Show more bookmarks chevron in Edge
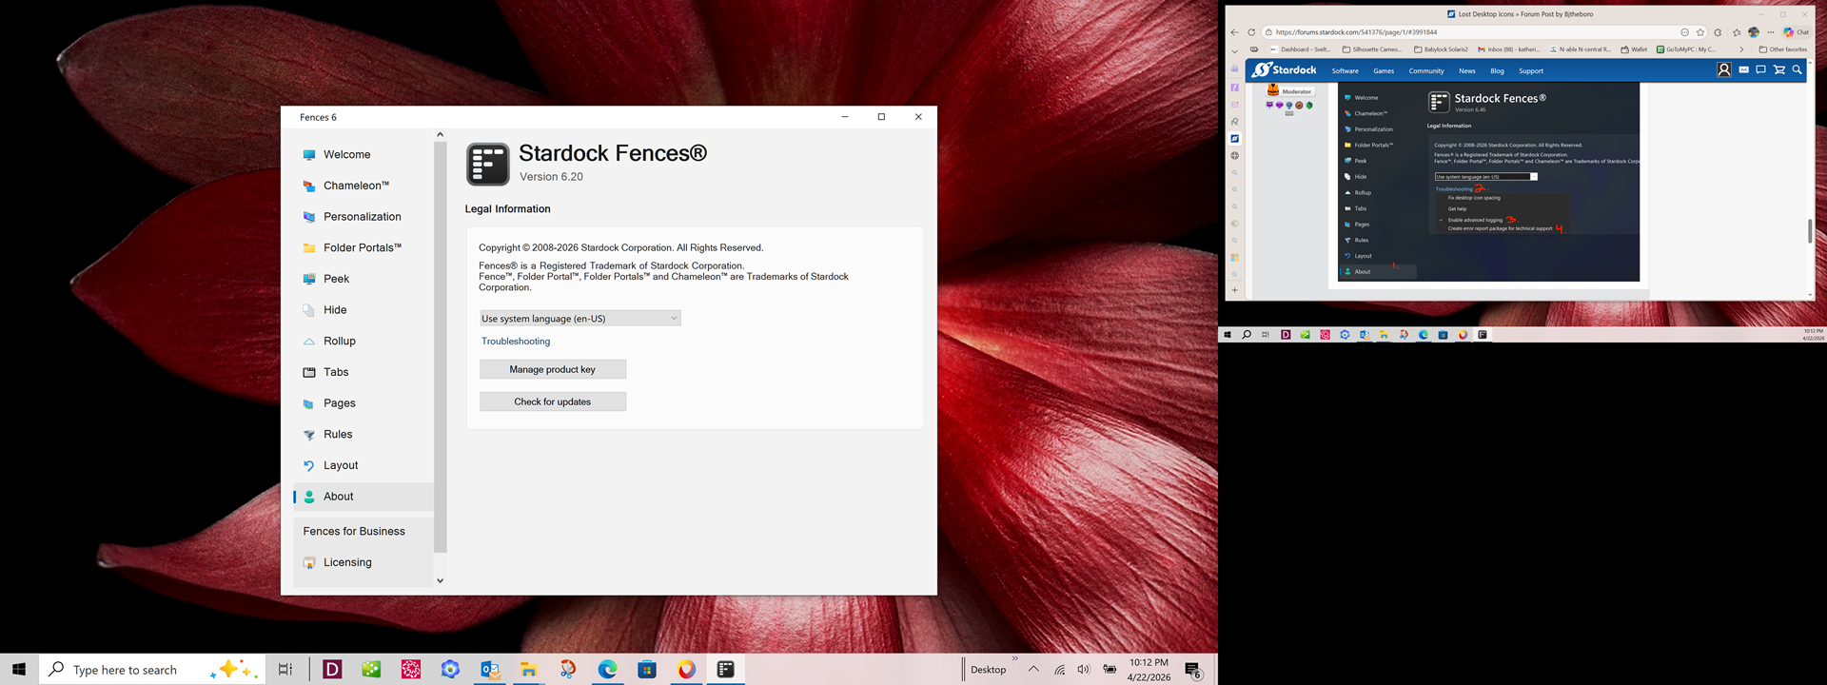This screenshot has width=1827, height=685. pyautogui.click(x=1742, y=49)
